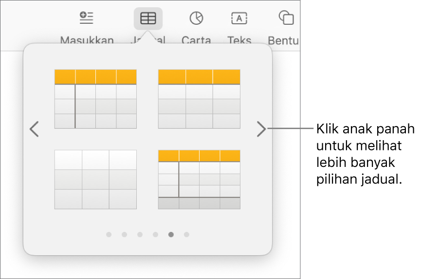Click the currently selected fifth page dot
This screenshot has width=421, height=279.
(x=171, y=235)
